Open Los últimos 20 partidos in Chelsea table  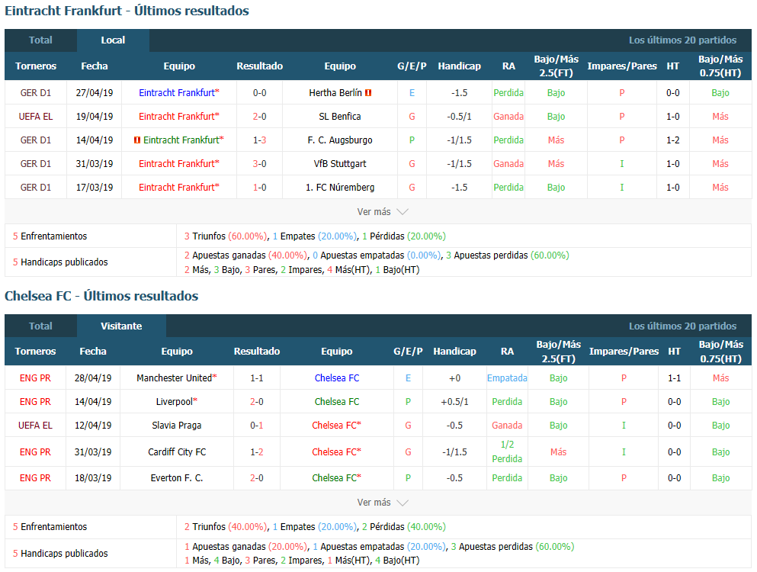(682, 326)
